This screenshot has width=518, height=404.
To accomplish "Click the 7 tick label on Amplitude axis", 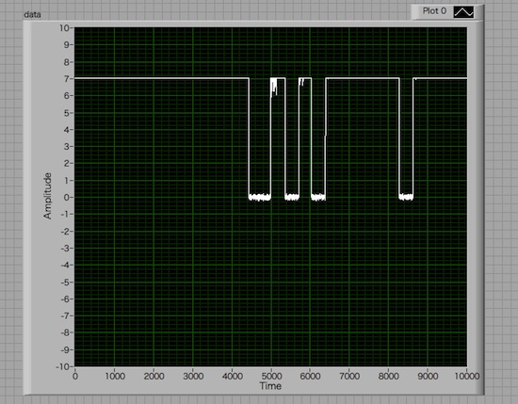I will click(x=67, y=78).
